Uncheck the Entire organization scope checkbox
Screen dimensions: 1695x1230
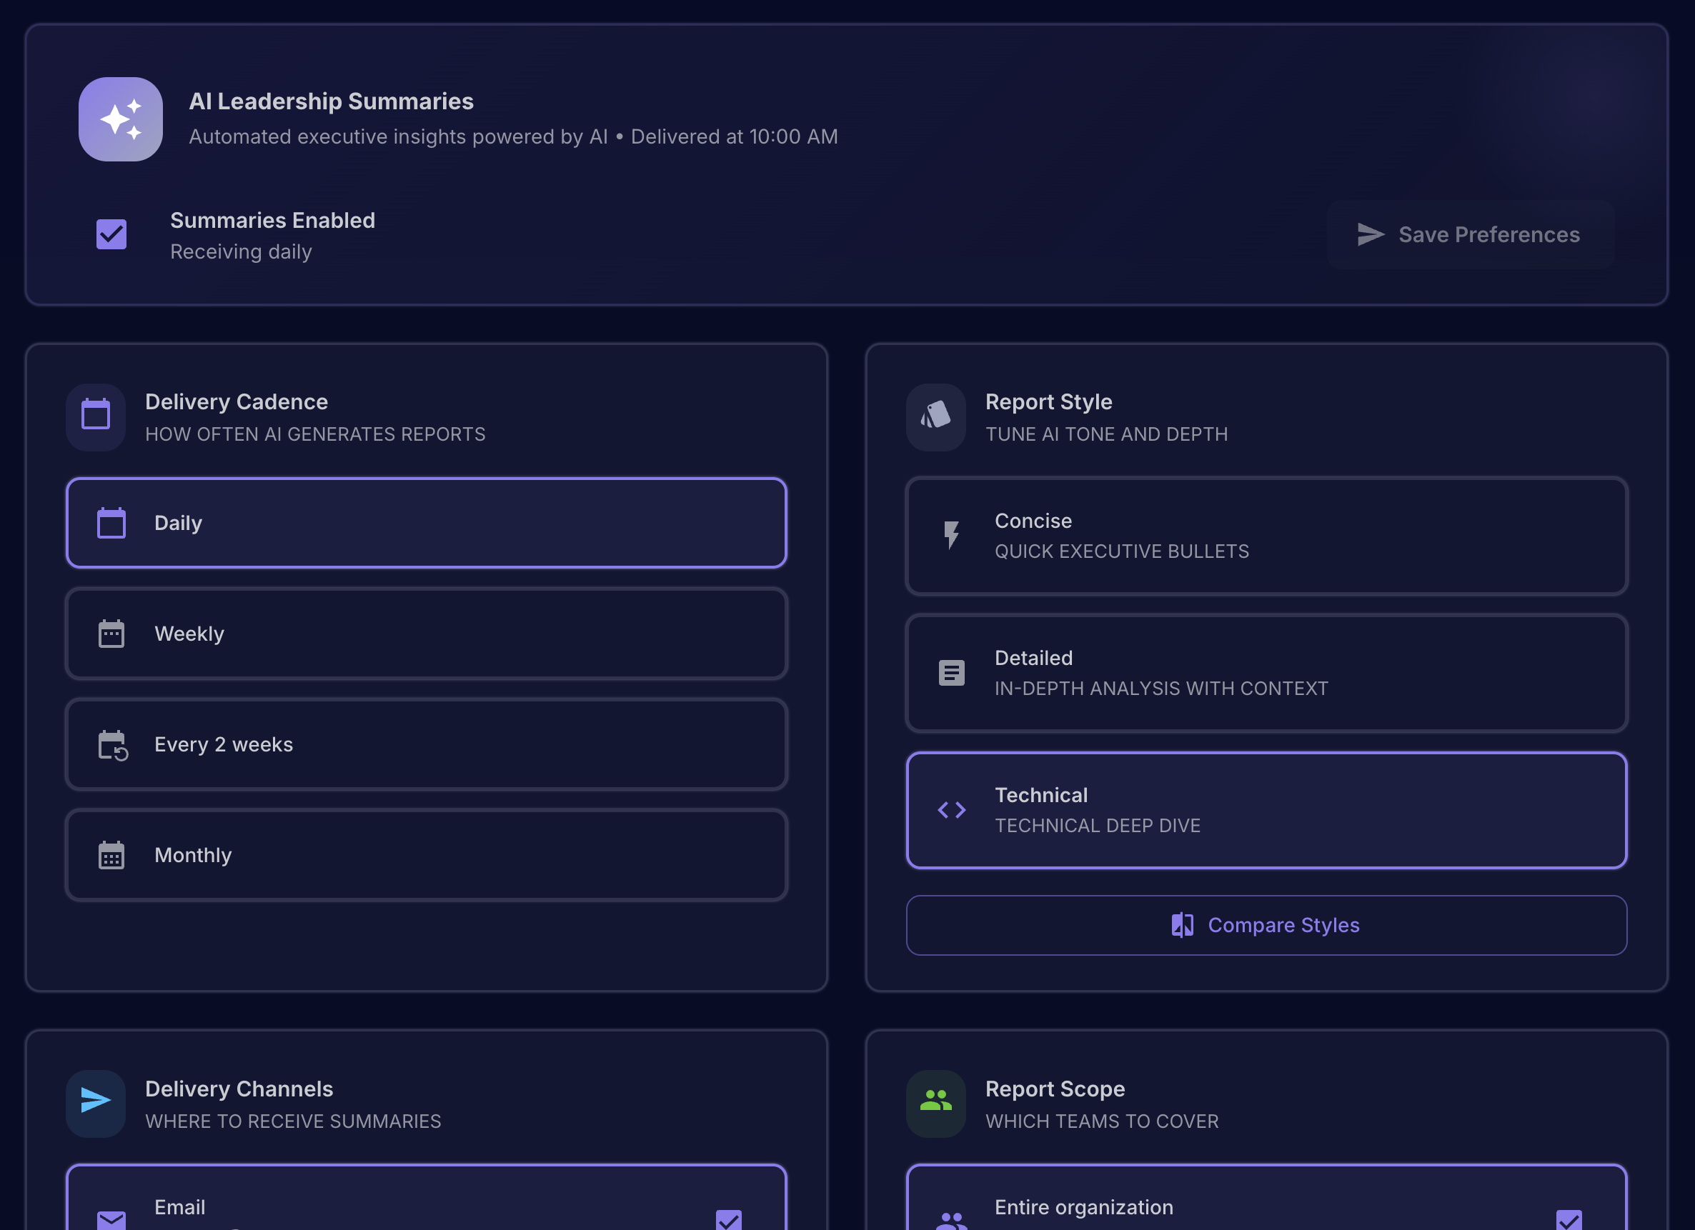tap(1568, 1219)
